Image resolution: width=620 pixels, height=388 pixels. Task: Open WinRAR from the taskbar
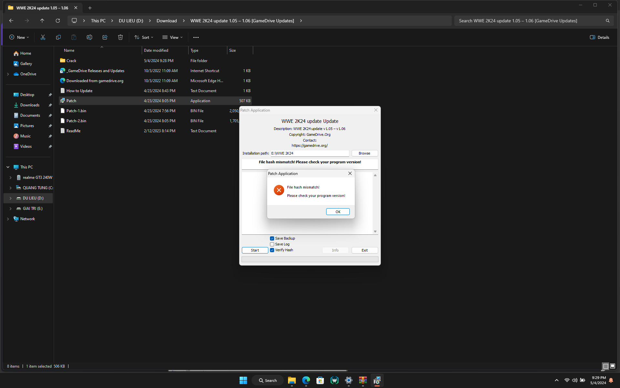pos(363,380)
